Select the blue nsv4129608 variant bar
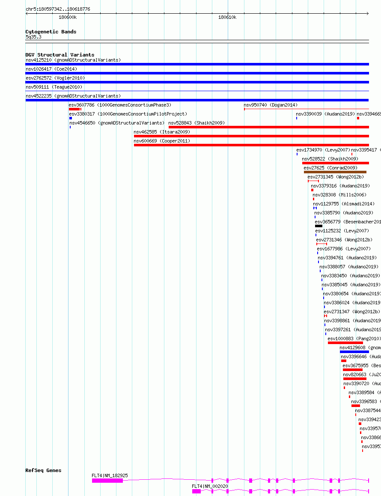This screenshot has height=496, width=381. pos(354,352)
